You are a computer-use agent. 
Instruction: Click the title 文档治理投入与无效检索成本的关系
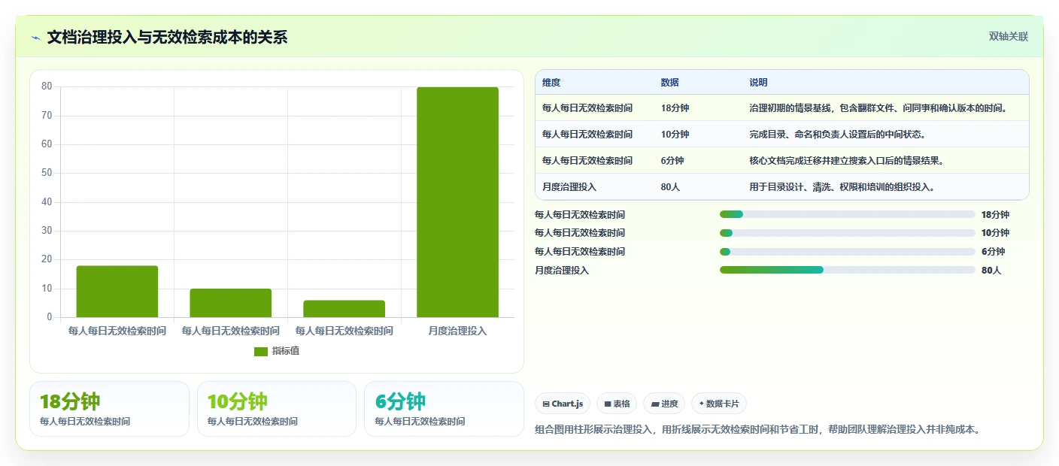167,38
